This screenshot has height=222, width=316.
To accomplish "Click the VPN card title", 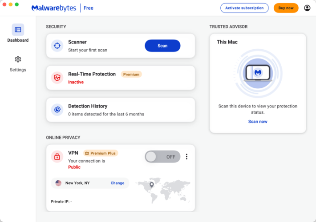I will coord(73,153).
